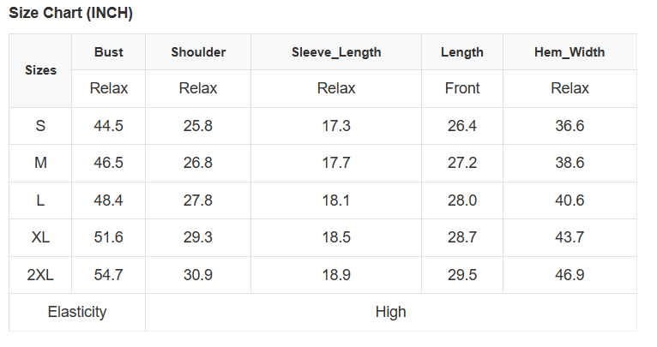Click the size S row label
Viewport: 657px width, 347px height.
click(x=40, y=126)
